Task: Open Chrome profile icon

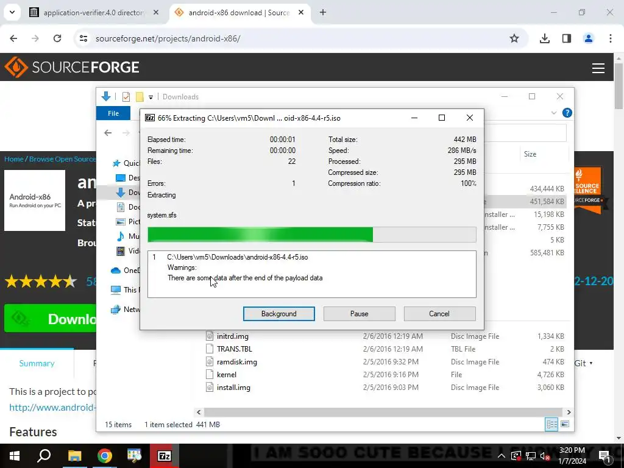Action: 588,38
